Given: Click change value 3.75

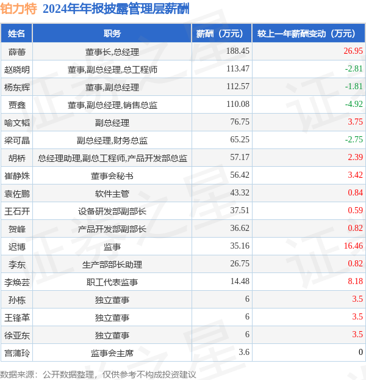Looking at the screenshot, I should (356, 122).
